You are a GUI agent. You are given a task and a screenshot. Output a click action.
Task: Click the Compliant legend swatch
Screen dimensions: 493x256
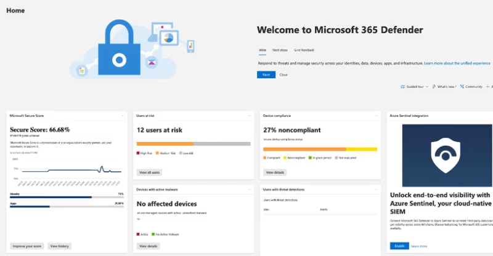point(265,158)
